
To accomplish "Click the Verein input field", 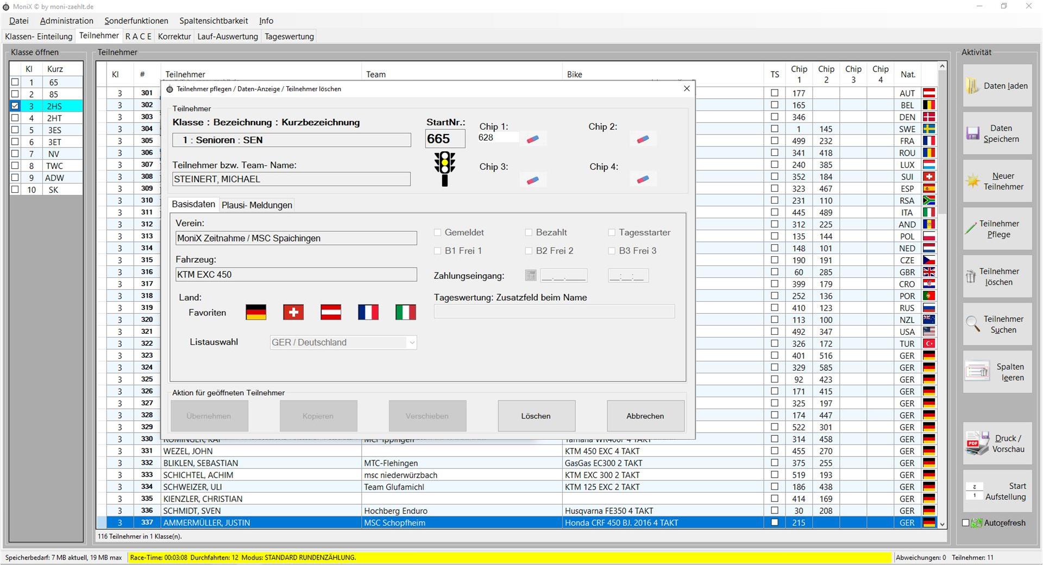I will [x=296, y=238].
